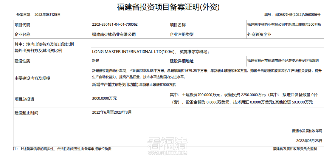Click the 建设起止时间 label
Screen dimensions: 335x161
pyautogui.click(x=26, y=113)
